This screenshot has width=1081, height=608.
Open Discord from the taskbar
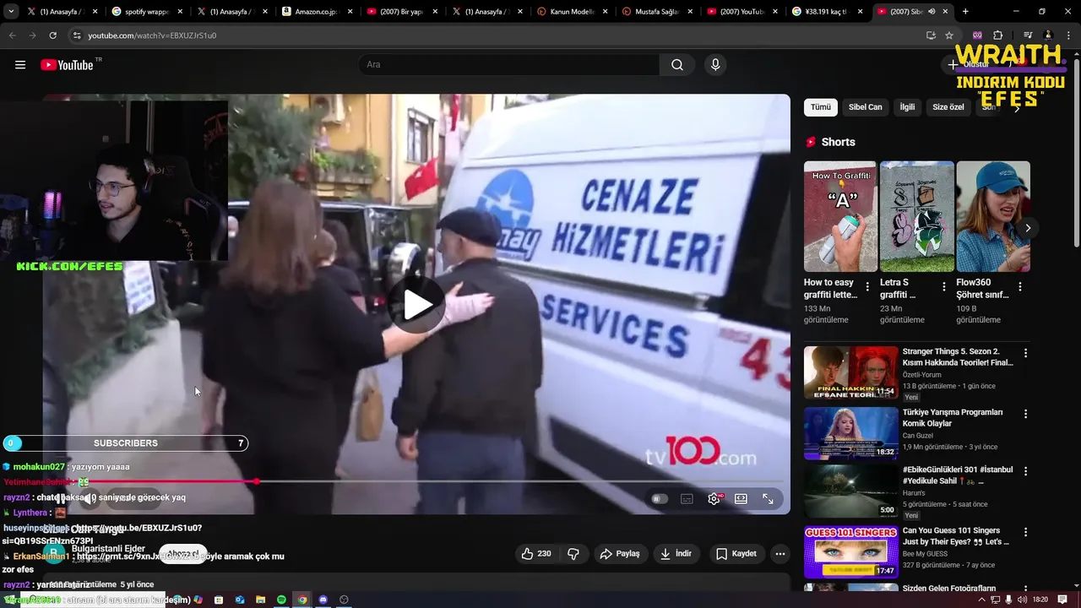[x=323, y=600]
